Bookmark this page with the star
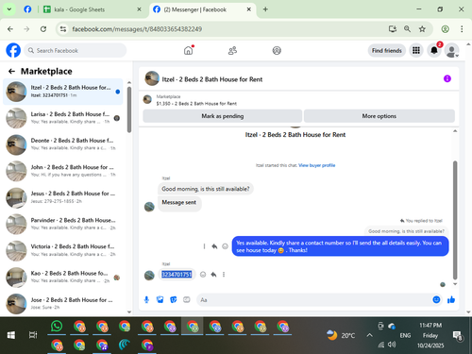The image size is (472, 354). tap(422, 29)
